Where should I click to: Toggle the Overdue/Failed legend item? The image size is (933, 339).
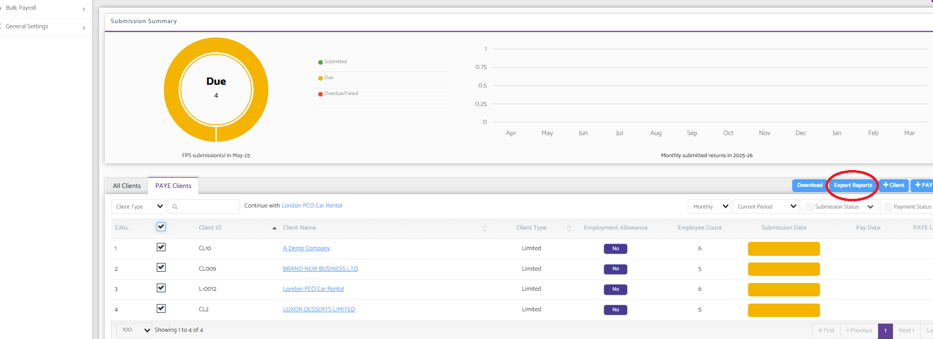(x=338, y=93)
